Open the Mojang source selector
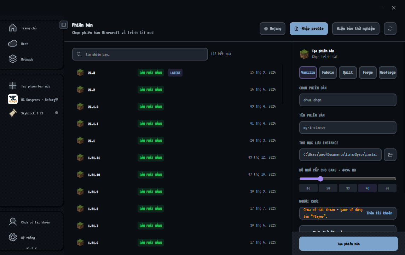Image resolution: width=405 pixels, height=255 pixels. [x=272, y=28]
